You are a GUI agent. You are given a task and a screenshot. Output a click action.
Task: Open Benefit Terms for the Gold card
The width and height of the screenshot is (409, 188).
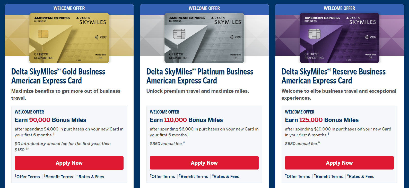[59, 177]
